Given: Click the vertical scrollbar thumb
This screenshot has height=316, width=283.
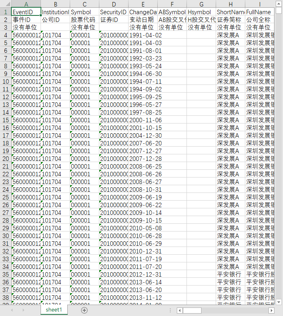Looking at the screenshot, I should (x=279, y=10).
